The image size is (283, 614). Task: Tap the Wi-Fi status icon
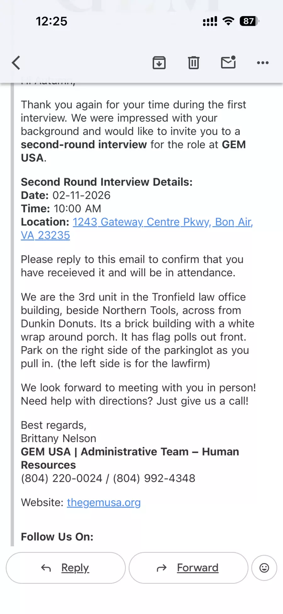(228, 21)
